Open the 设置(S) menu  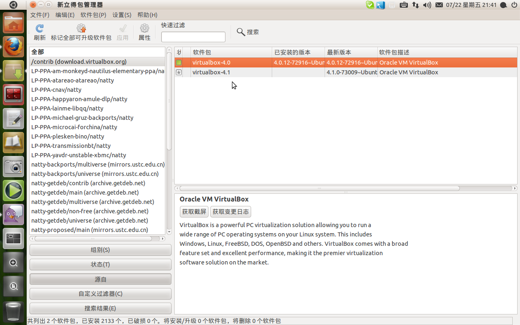coord(122,15)
